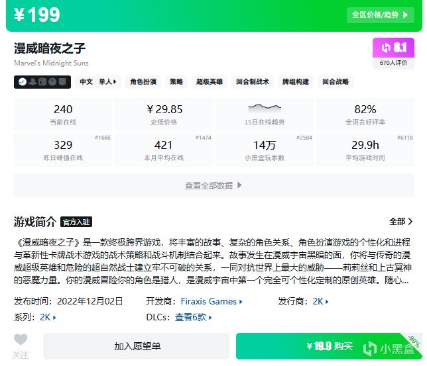The image size is (427, 366).
Task: Open the 超级英雄 tag
Action: (x=210, y=82)
